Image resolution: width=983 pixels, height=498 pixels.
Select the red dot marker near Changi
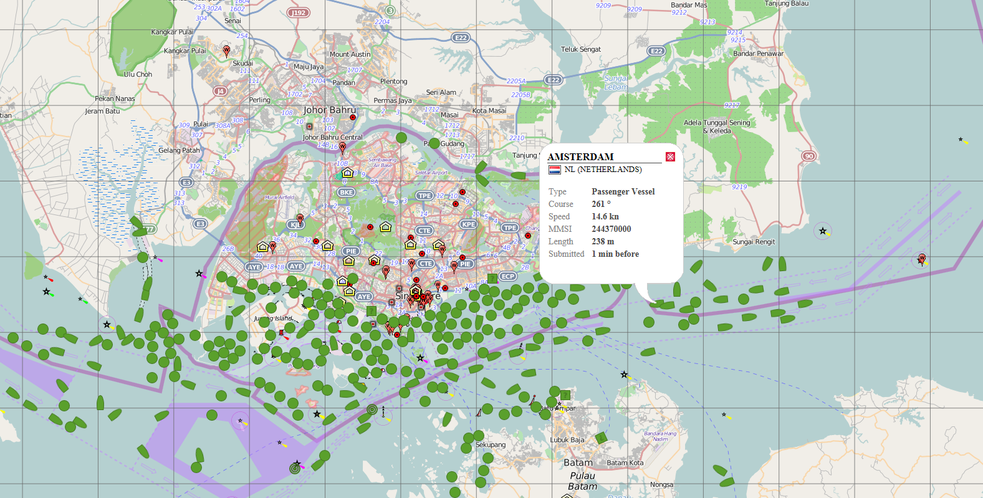(528, 236)
